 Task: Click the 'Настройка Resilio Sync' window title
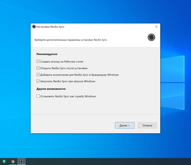tap(50, 27)
